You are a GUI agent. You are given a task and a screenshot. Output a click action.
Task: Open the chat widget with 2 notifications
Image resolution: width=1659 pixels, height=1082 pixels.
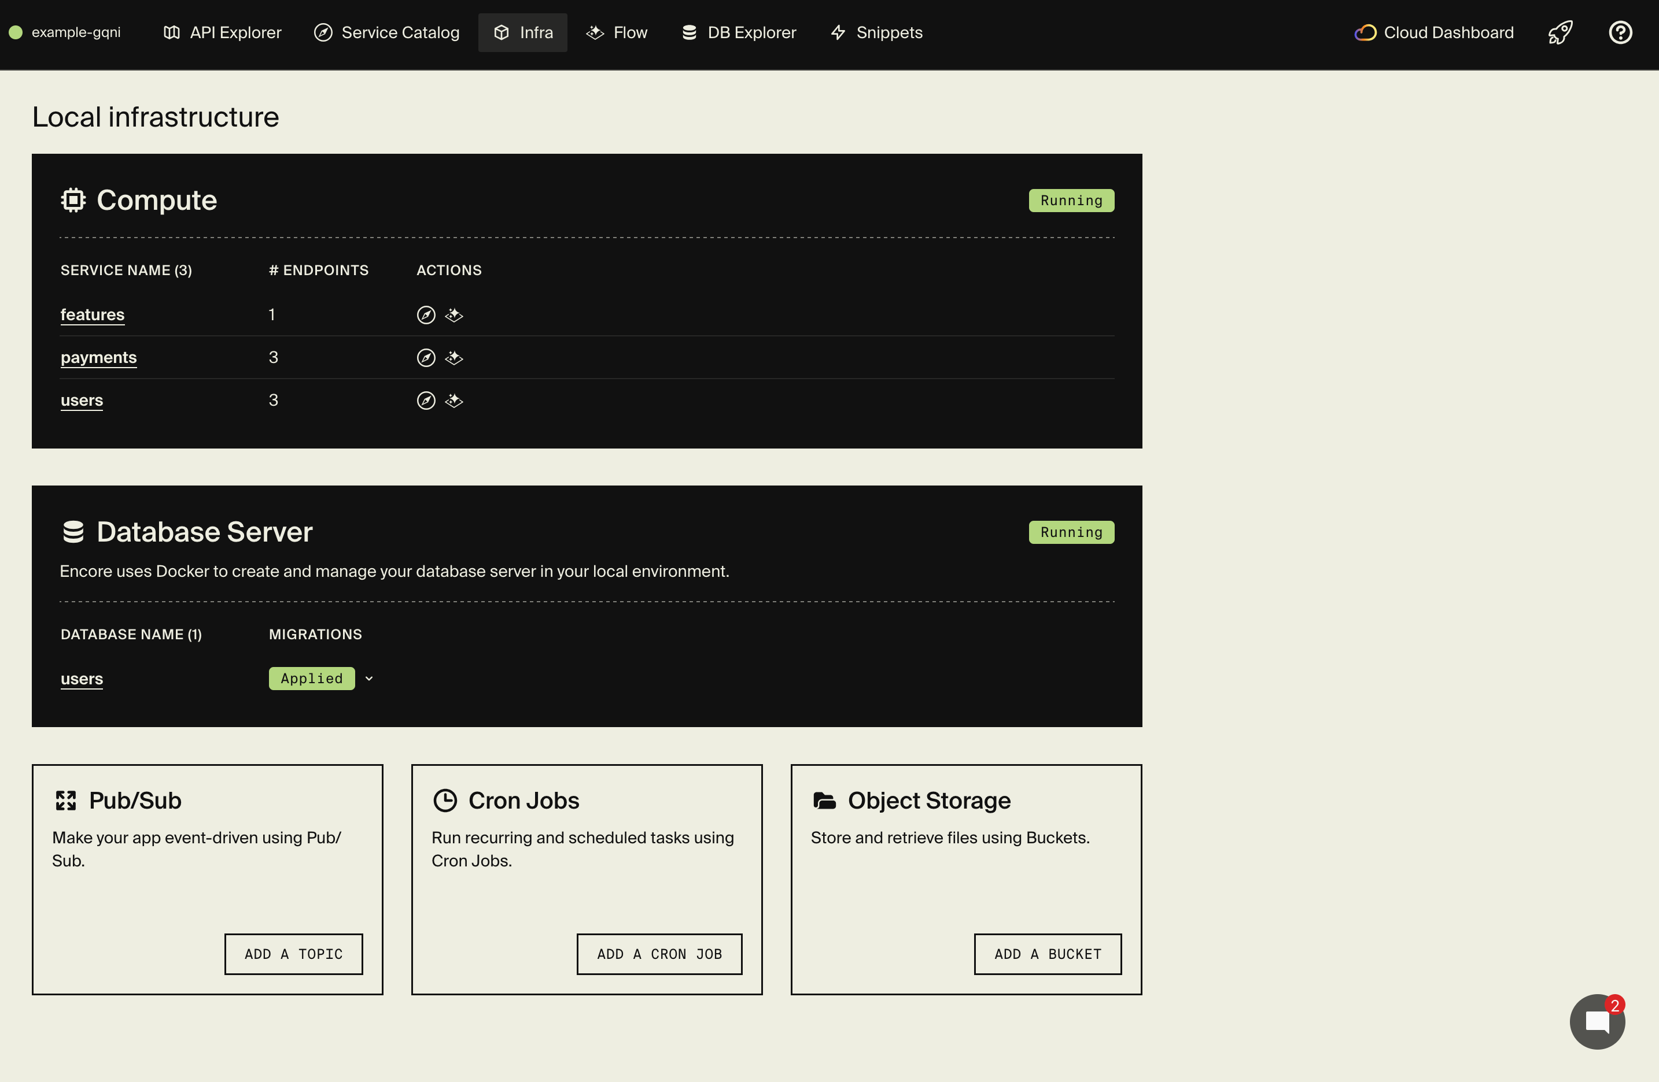coord(1597,1021)
